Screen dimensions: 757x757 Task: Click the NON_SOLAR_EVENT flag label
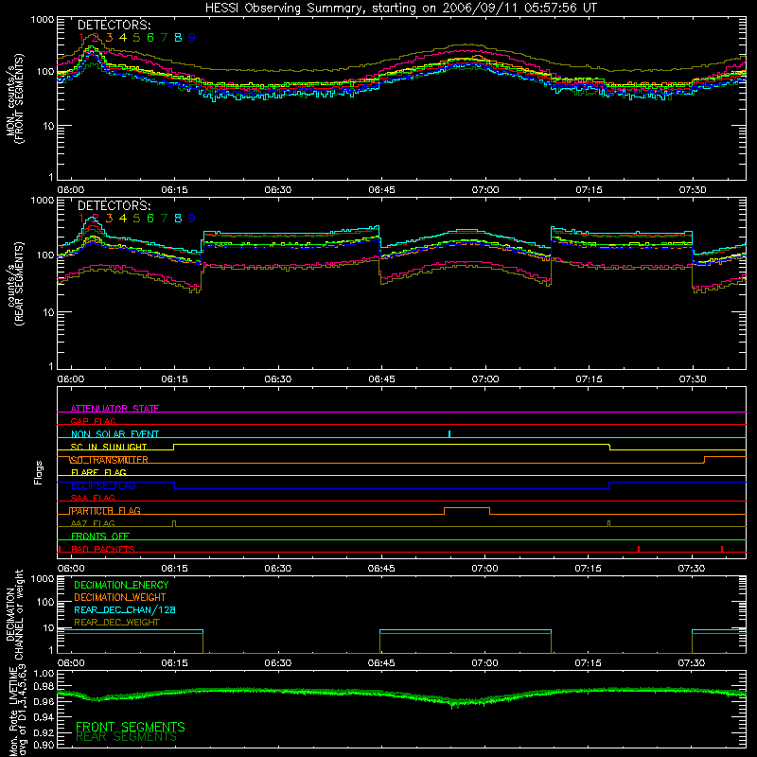tap(114, 434)
